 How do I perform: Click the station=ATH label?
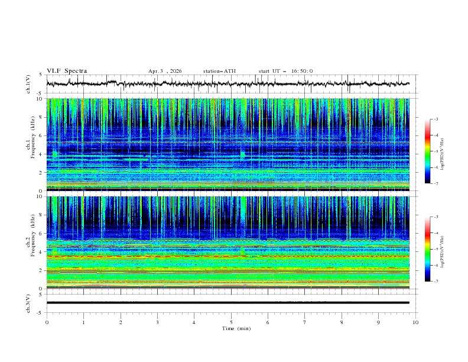pyautogui.click(x=219, y=71)
